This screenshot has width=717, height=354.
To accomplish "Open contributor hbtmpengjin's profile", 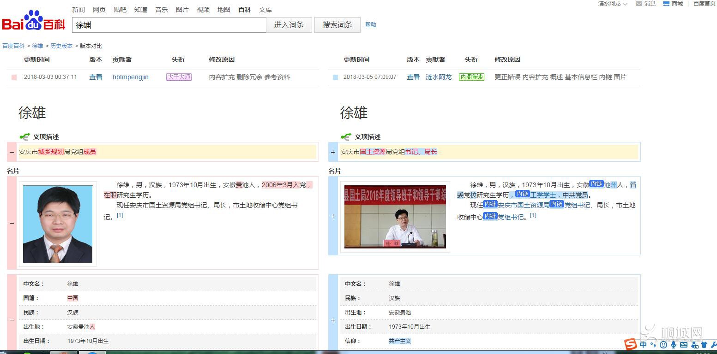I will tap(131, 77).
